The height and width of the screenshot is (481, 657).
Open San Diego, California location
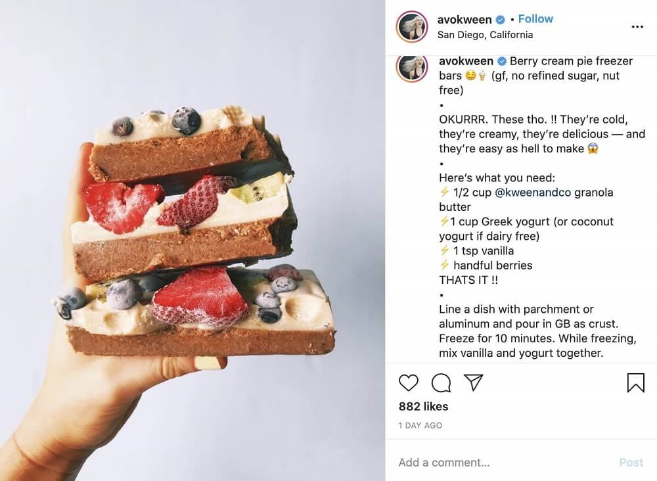[485, 35]
